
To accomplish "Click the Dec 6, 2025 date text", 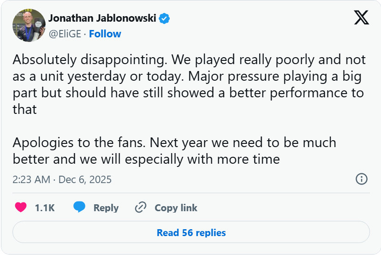I will click(85, 179).
